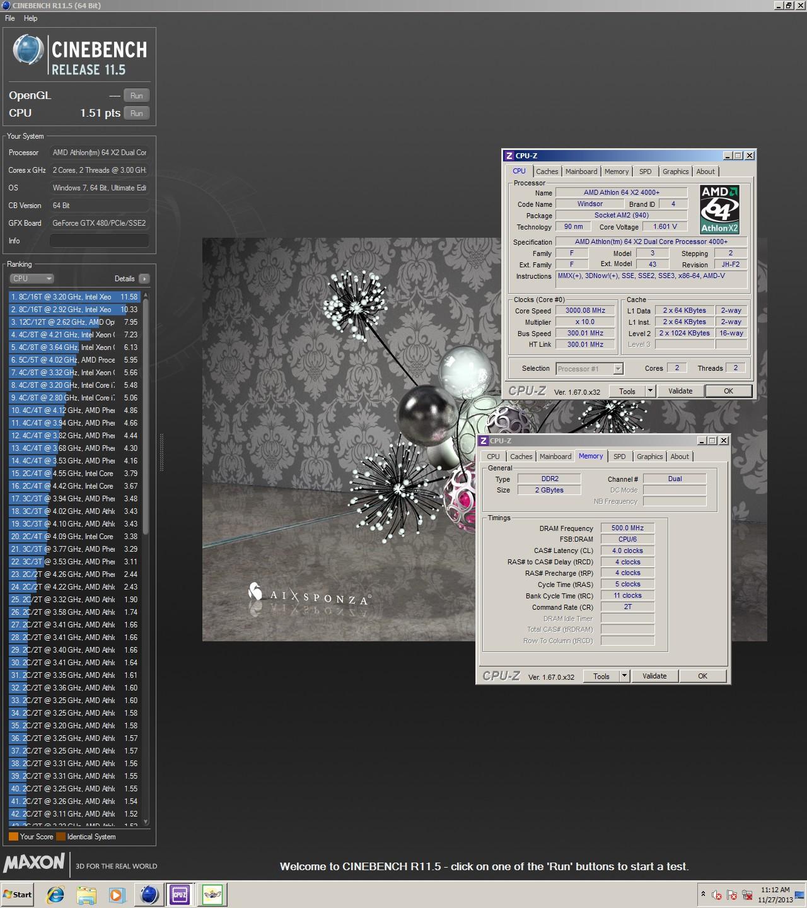Viewport: 807px width, 908px height.
Task: Expand Tools dropdown arrow in lower CPU-Z
Action: pyautogui.click(x=624, y=676)
